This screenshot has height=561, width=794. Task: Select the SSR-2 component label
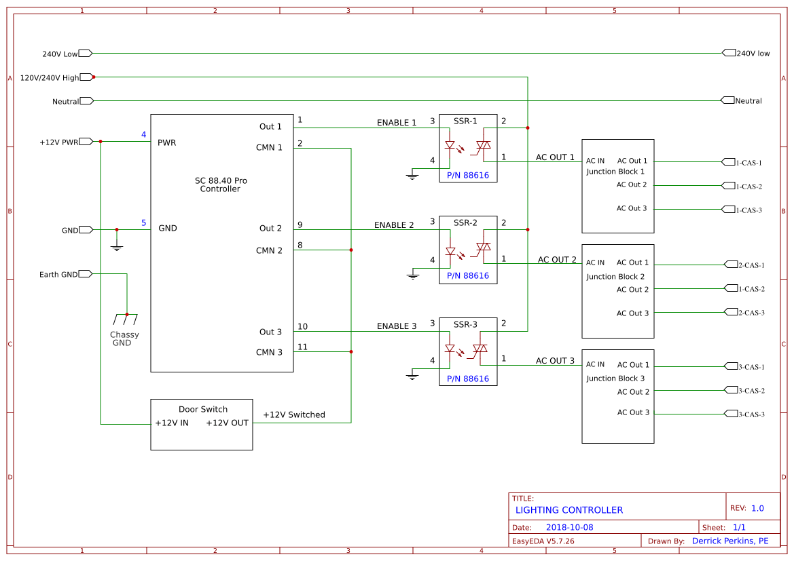pos(465,223)
